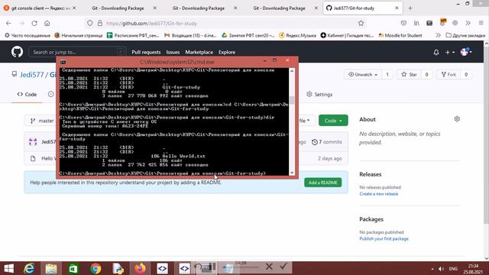Reload the page
This screenshot has height=275, width=489.
[34, 23]
